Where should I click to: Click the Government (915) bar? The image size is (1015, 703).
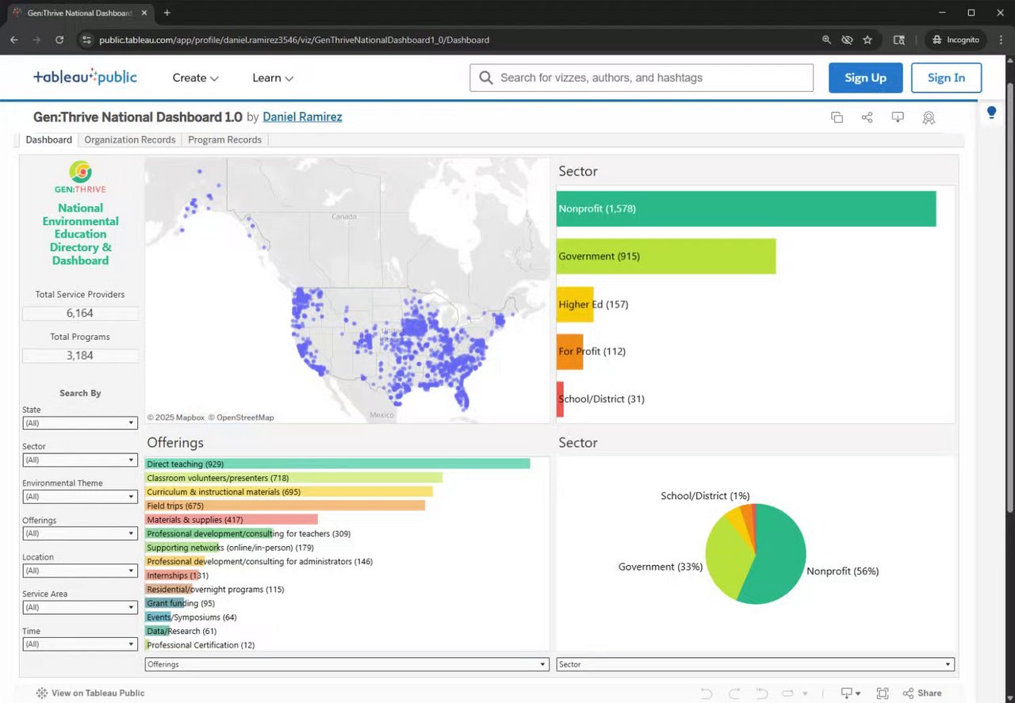666,256
